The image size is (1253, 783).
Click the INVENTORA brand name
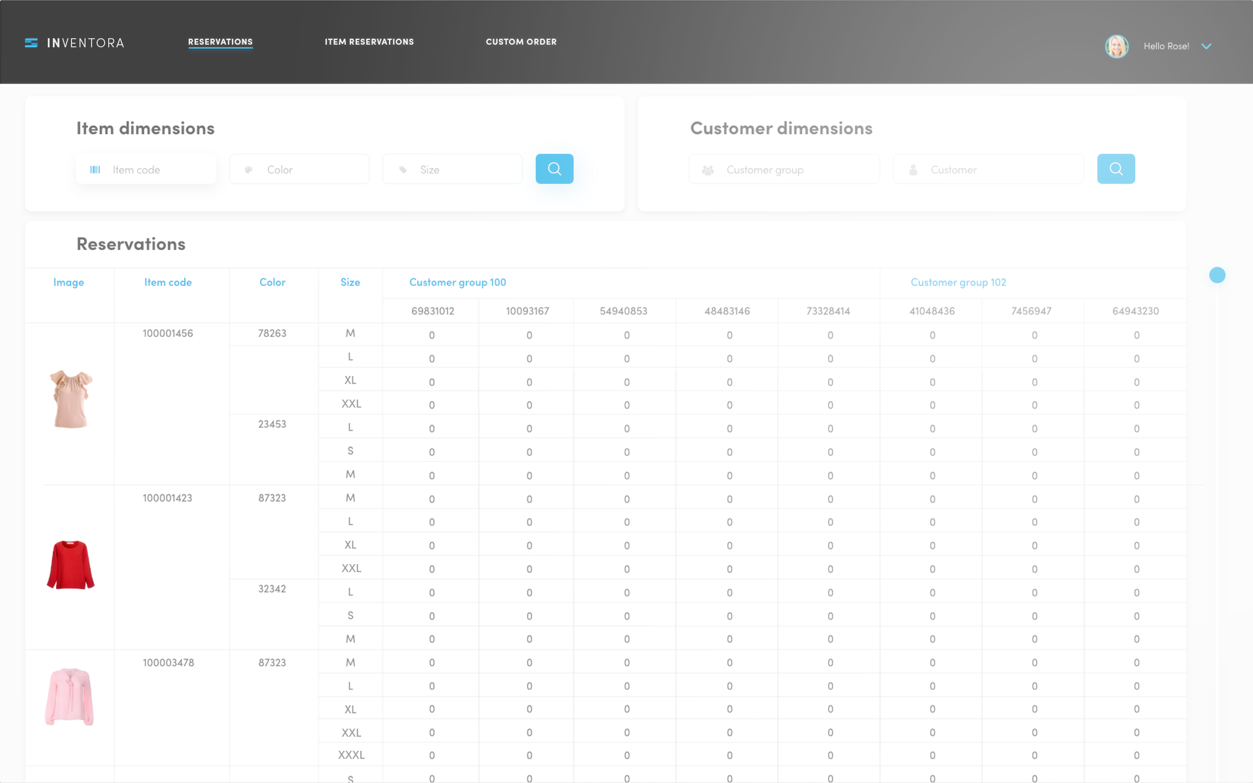(86, 43)
